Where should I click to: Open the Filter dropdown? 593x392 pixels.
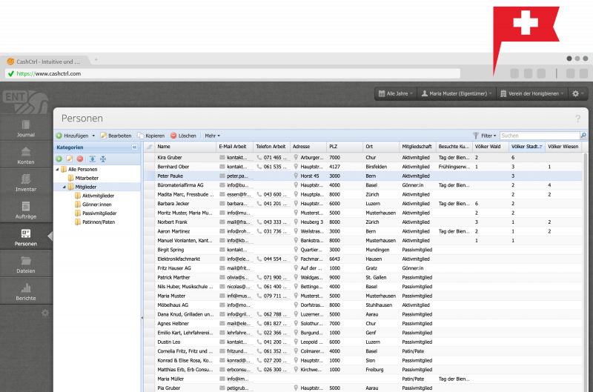pos(485,136)
